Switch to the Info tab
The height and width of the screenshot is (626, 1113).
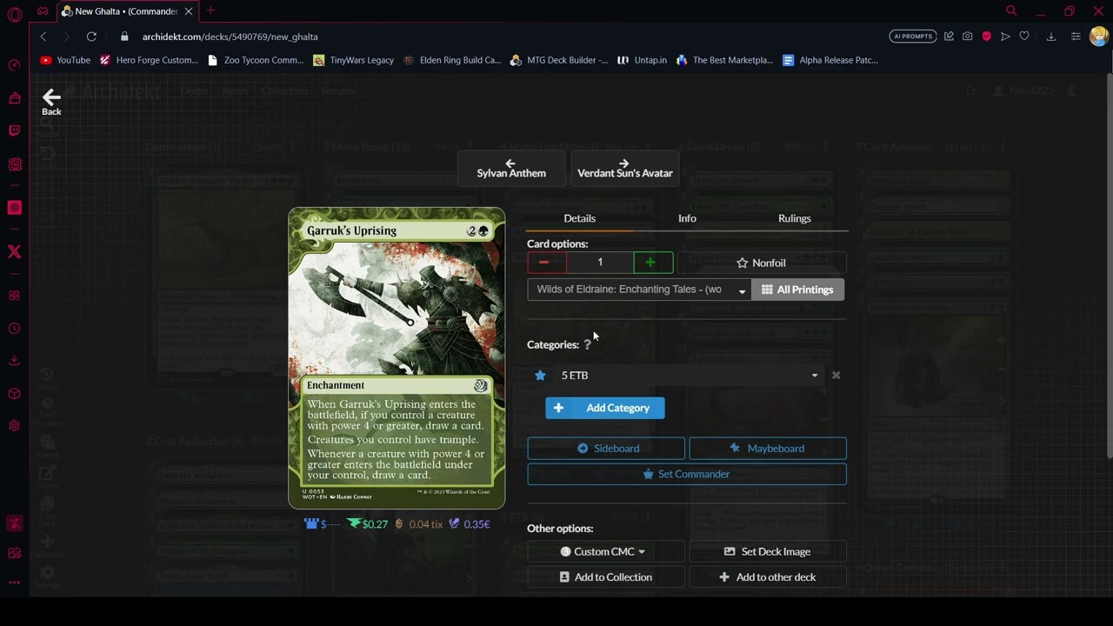(x=687, y=218)
